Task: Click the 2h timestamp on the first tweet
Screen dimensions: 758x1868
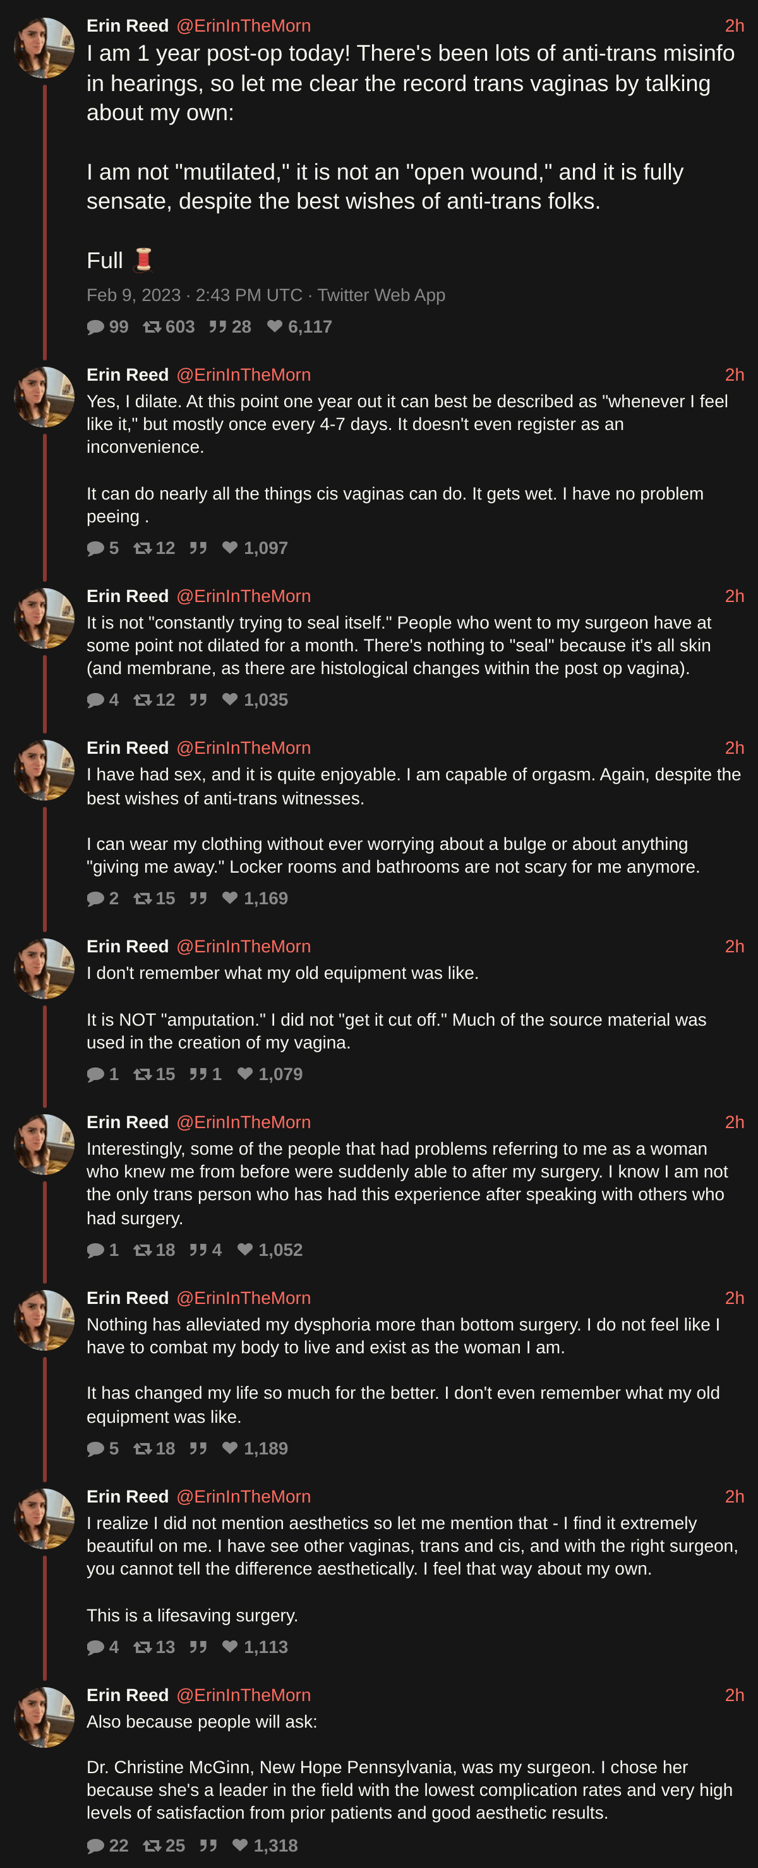Action: [734, 26]
